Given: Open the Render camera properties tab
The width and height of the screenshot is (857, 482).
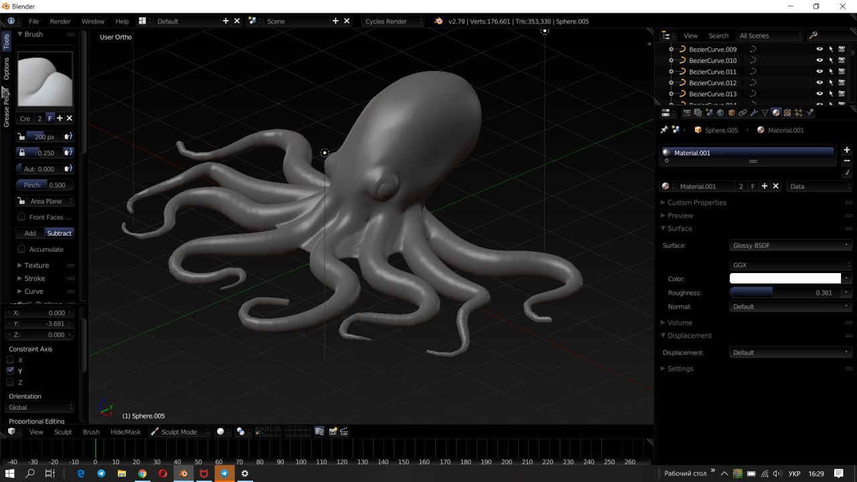Looking at the screenshot, I should pos(686,112).
